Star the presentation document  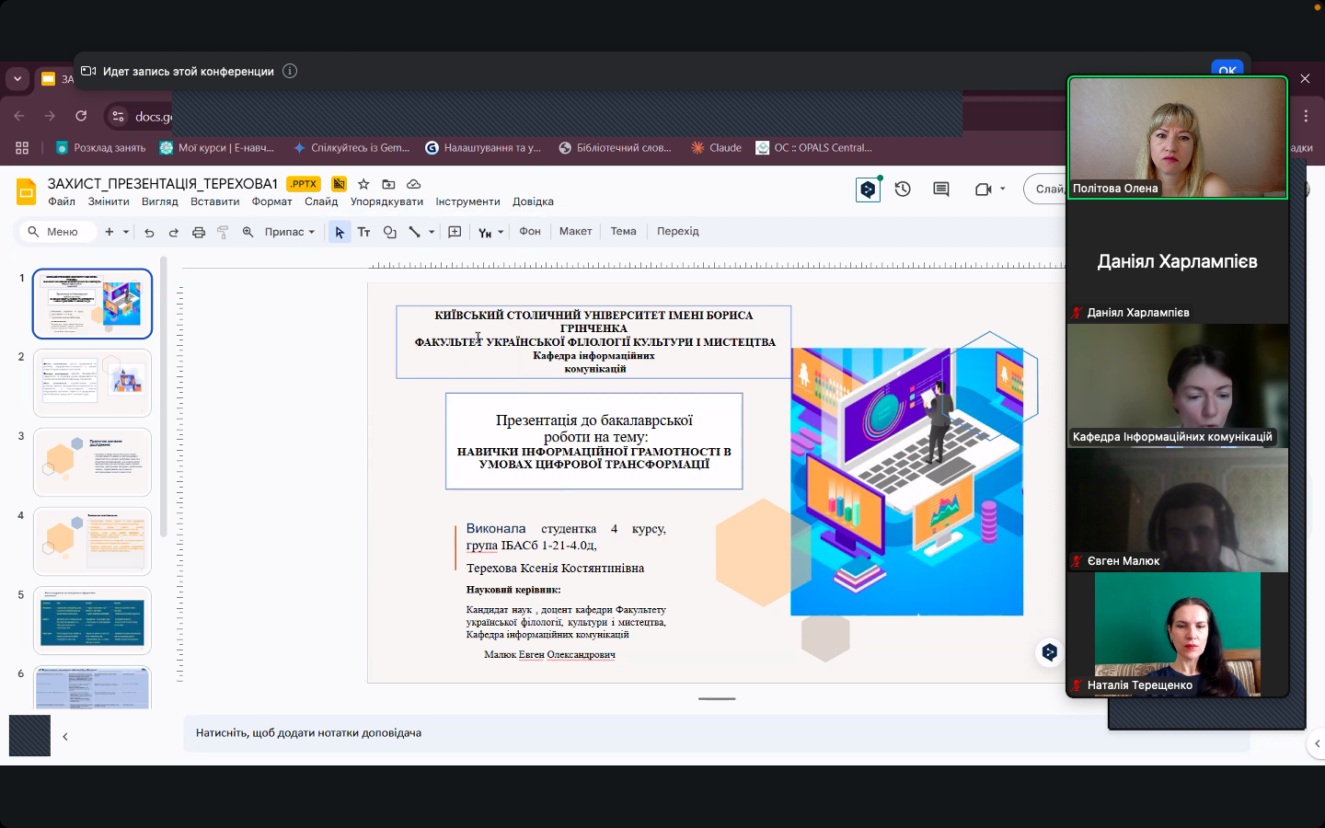point(363,184)
